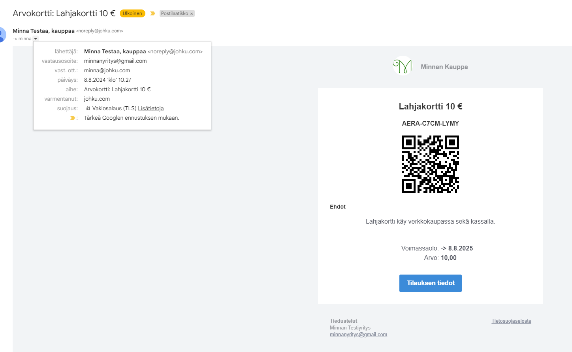572x352 pixels.
Task: Click the terms text Lahjakortti käy verkkokaupassa
Action: [430, 222]
